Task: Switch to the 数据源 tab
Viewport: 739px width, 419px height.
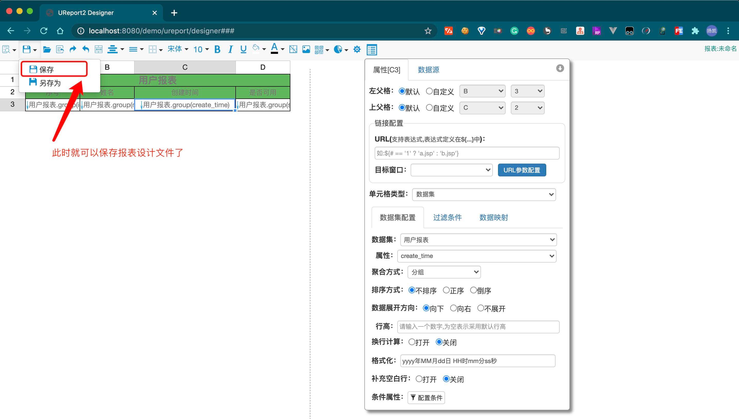Action: point(428,70)
